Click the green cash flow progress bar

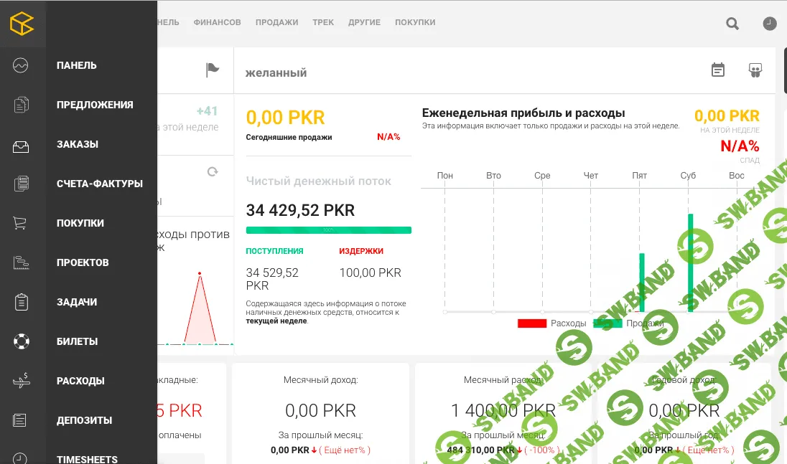tap(328, 229)
